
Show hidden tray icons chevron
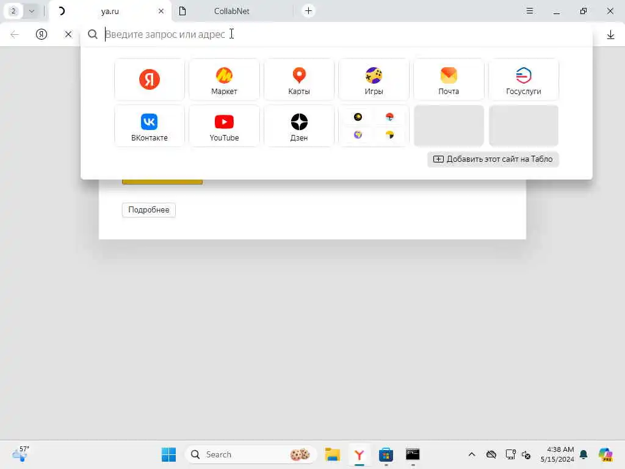click(472, 454)
